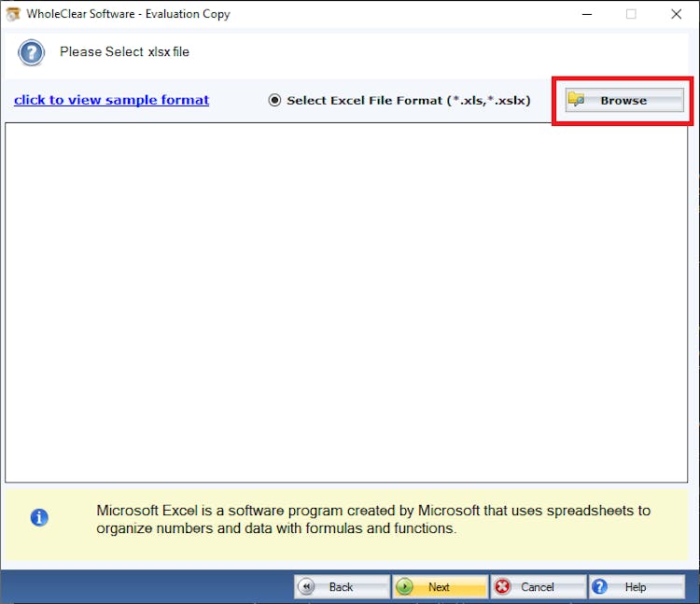Proceed using the Next button
700x604 pixels.
tap(440, 587)
